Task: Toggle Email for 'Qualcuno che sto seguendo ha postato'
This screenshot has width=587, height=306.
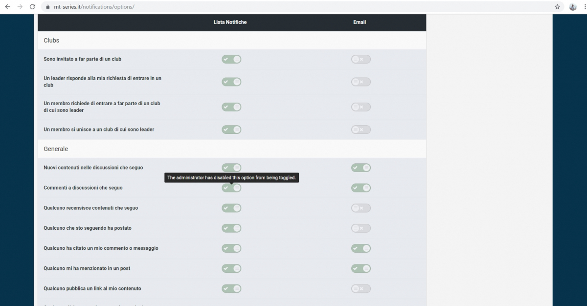Action: tap(361, 228)
